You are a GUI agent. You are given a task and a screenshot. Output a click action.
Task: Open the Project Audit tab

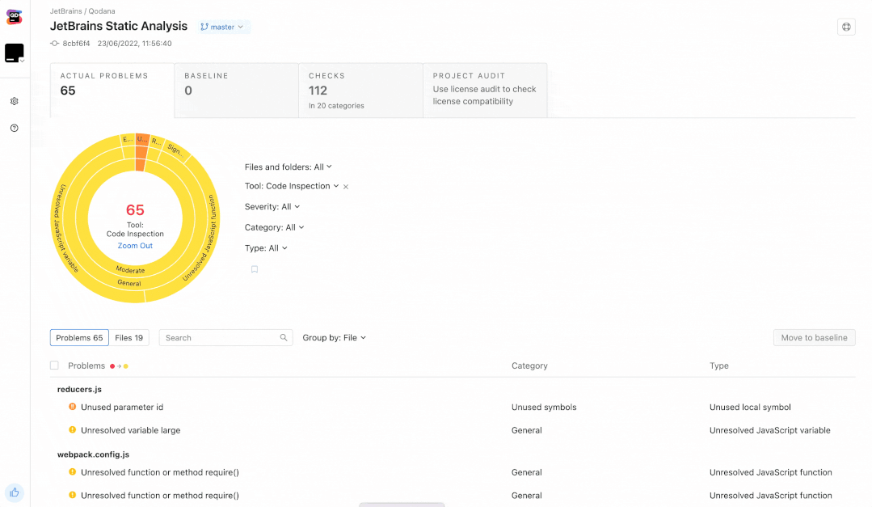pos(485,90)
